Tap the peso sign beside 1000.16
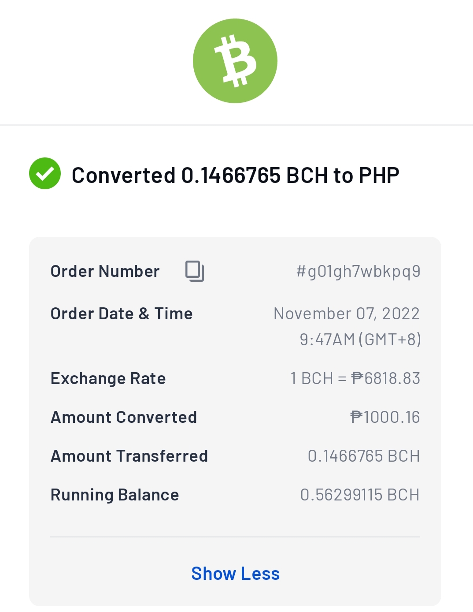 point(356,417)
